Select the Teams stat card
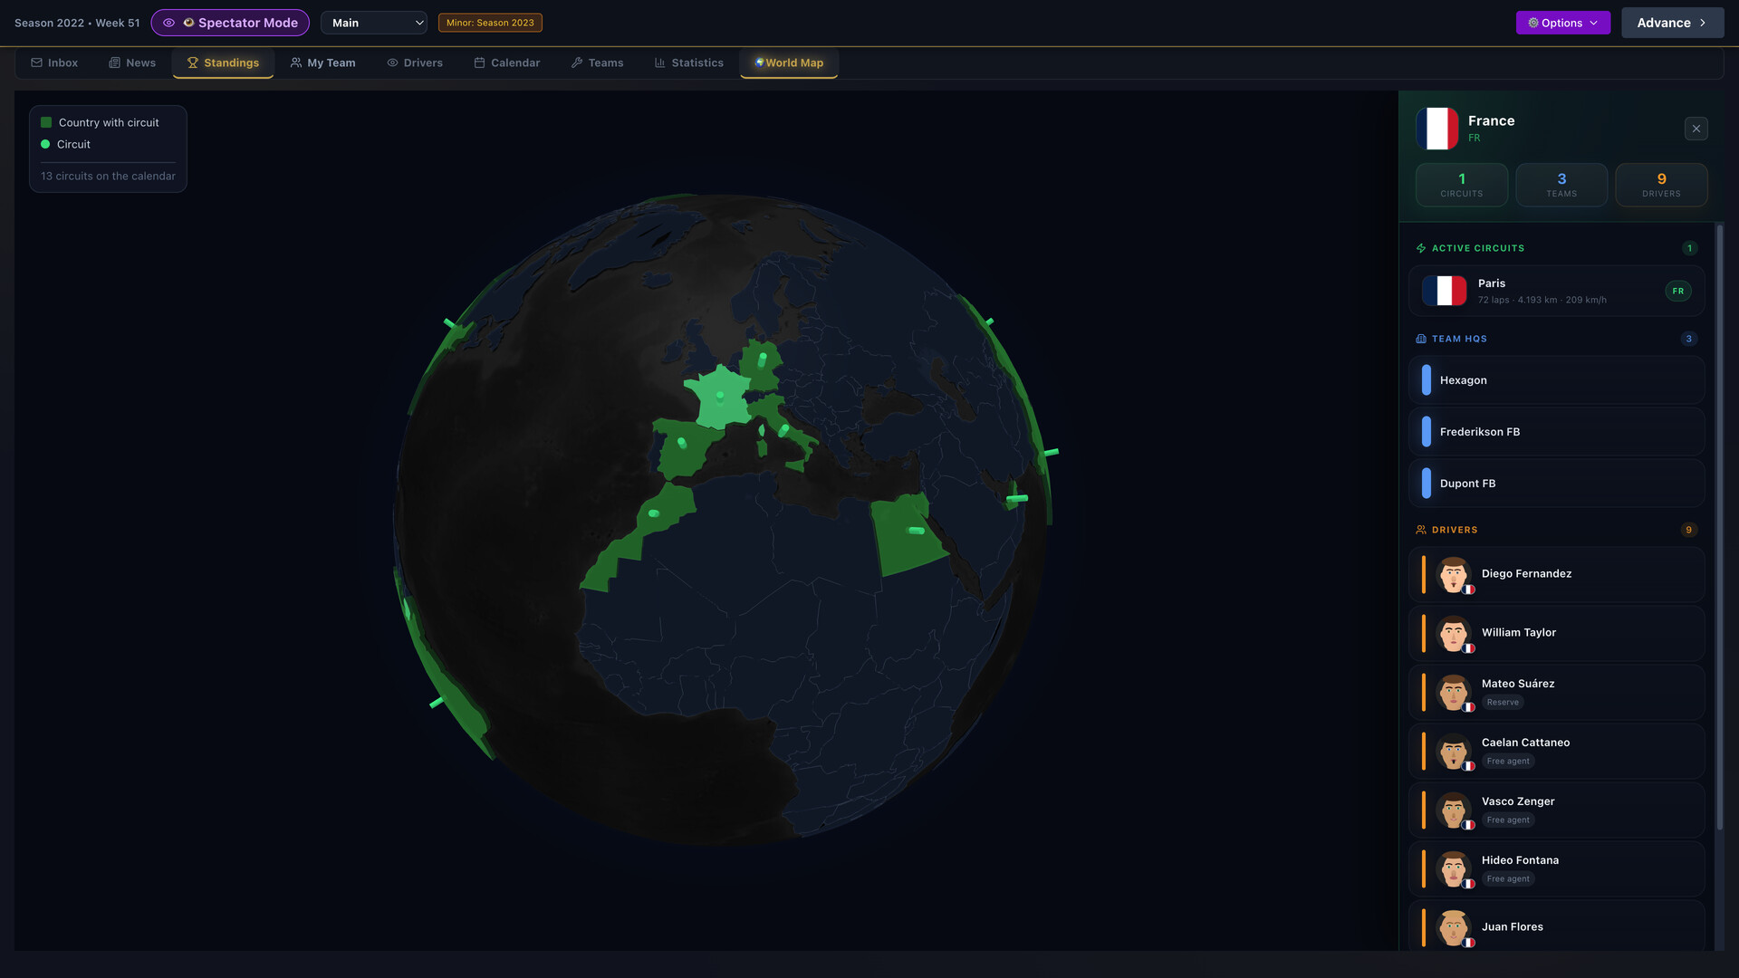This screenshot has width=1739, height=978. click(1561, 185)
